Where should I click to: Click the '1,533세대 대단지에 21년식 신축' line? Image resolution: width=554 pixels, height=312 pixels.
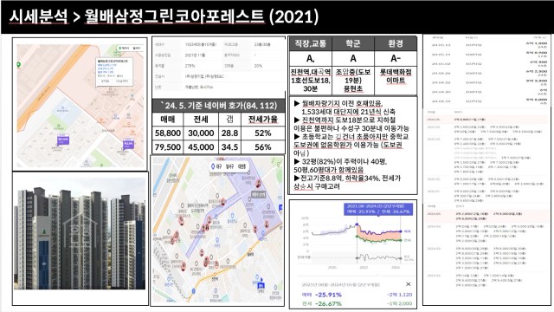tap(348, 112)
